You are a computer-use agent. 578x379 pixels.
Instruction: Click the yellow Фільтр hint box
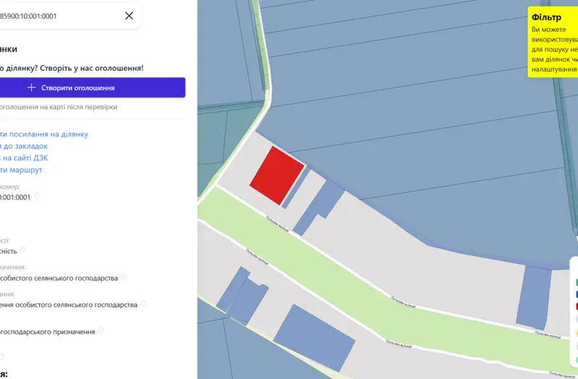tap(553, 43)
